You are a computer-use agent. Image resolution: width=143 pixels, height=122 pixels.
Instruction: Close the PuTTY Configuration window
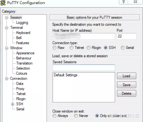[x=135, y=2]
